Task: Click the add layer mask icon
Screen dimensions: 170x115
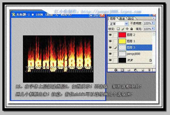Action: pos(122,70)
